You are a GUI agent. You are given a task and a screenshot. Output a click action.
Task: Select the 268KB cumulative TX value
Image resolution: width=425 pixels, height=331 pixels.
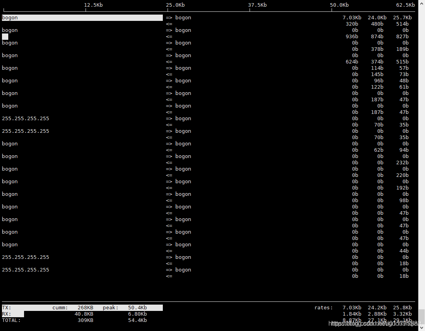[86, 308]
